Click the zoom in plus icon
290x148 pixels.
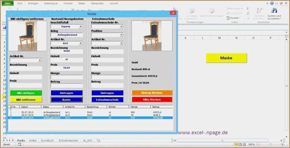pos(283,145)
